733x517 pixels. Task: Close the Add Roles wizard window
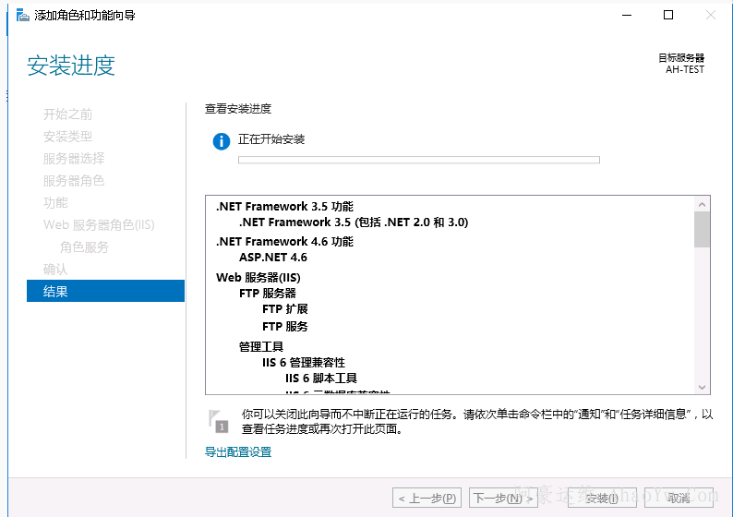tap(711, 15)
